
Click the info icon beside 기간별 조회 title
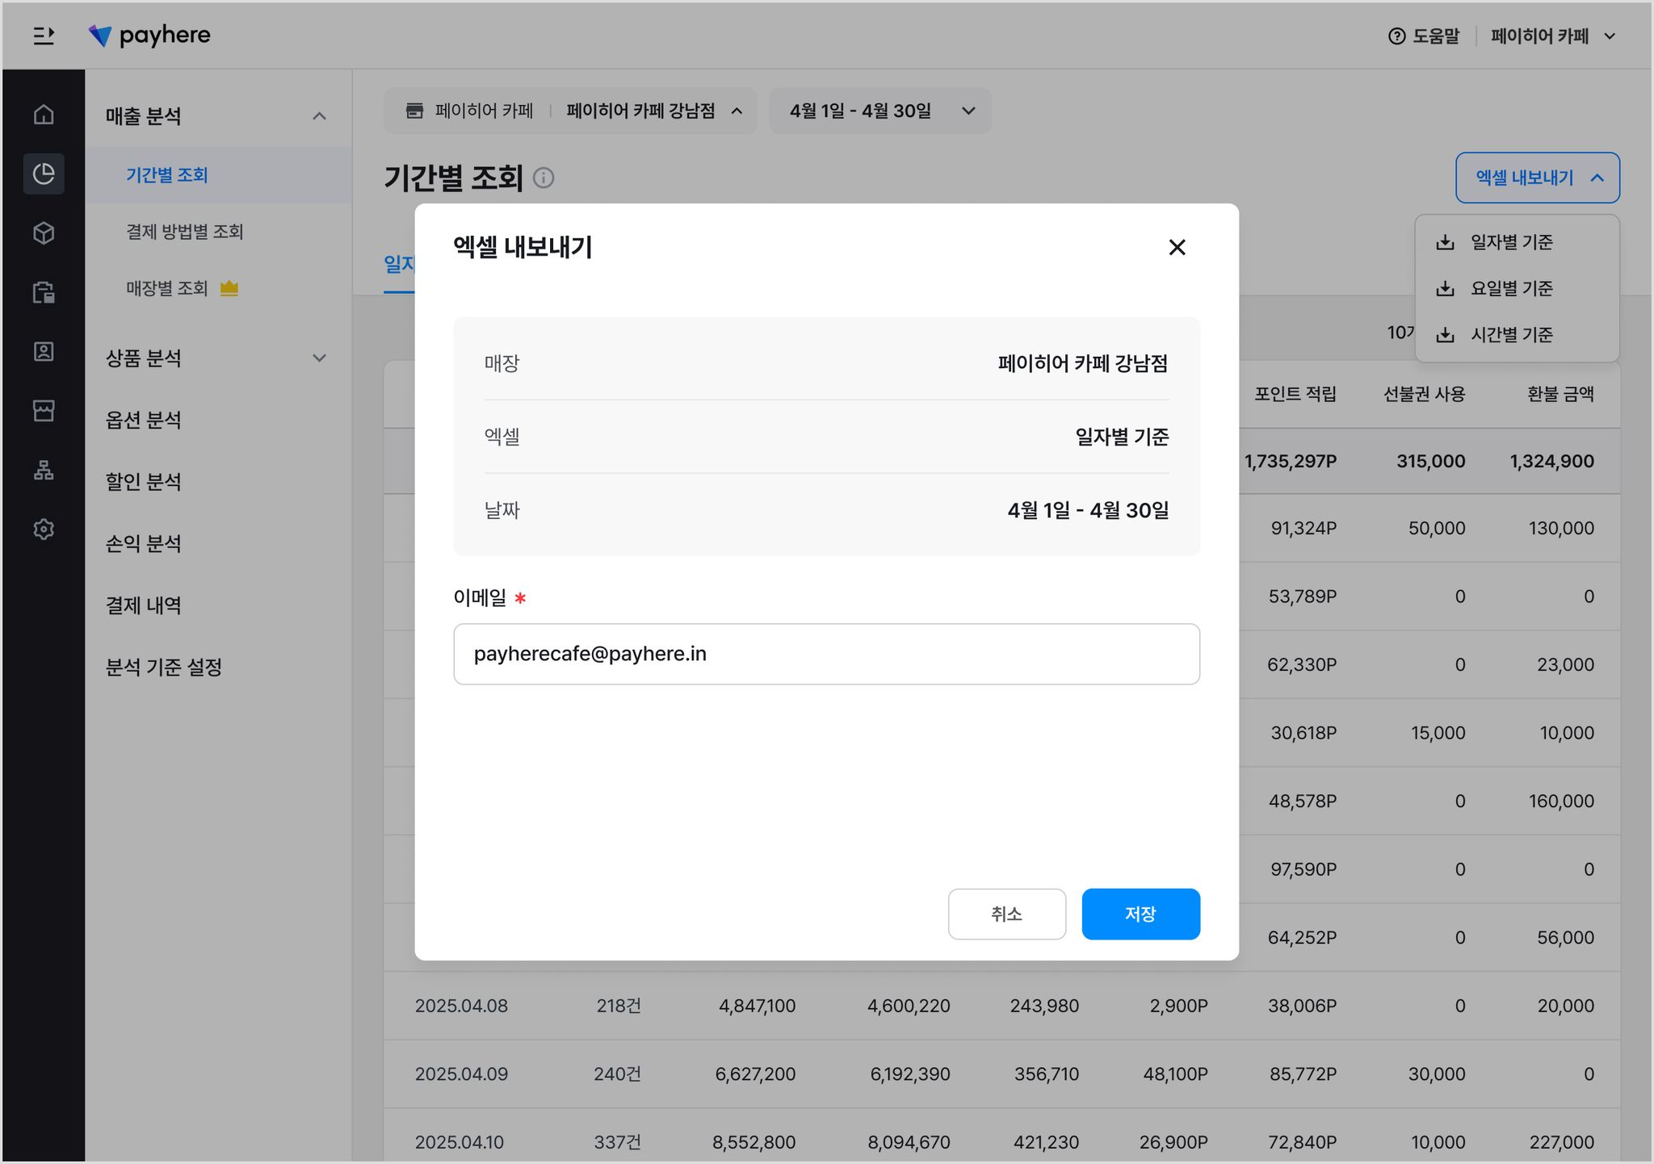[x=544, y=178]
